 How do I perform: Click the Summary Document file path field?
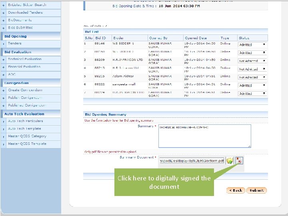click(x=192, y=161)
